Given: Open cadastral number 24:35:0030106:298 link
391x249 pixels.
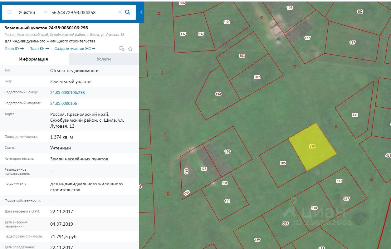Looking at the screenshot, I should pyautogui.click(x=67, y=92).
